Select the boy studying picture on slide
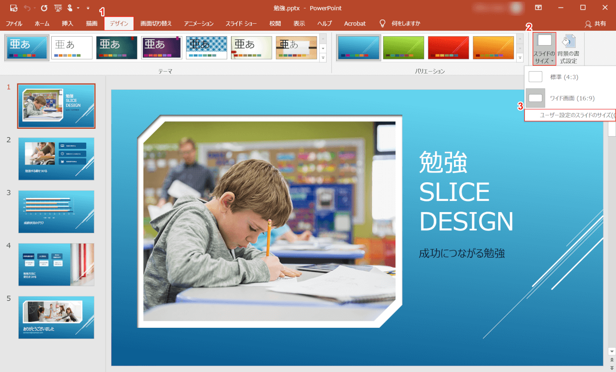616x372 pixels. point(270,222)
